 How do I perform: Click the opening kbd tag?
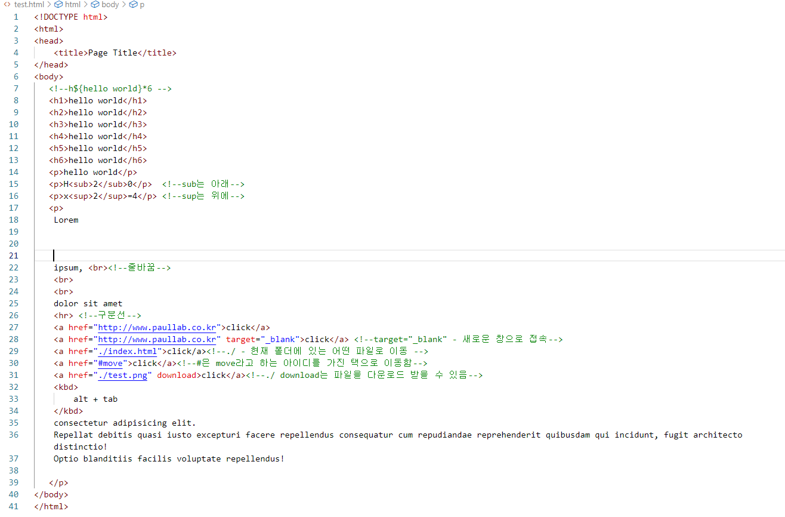[x=66, y=387]
